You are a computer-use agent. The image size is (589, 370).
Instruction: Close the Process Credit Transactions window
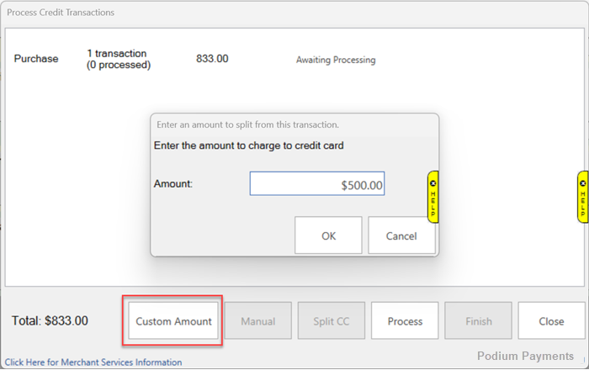551,321
